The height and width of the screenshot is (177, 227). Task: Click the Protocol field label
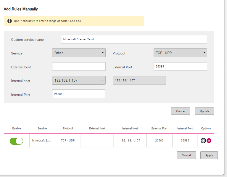point(119,53)
